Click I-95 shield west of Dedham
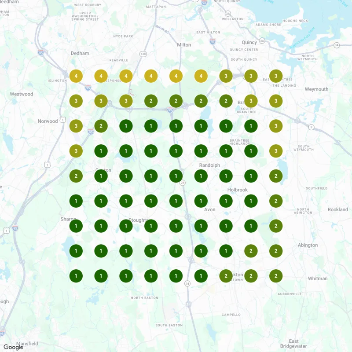Image resolution: width=352 pixels, height=352 pixels. pos(41,52)
